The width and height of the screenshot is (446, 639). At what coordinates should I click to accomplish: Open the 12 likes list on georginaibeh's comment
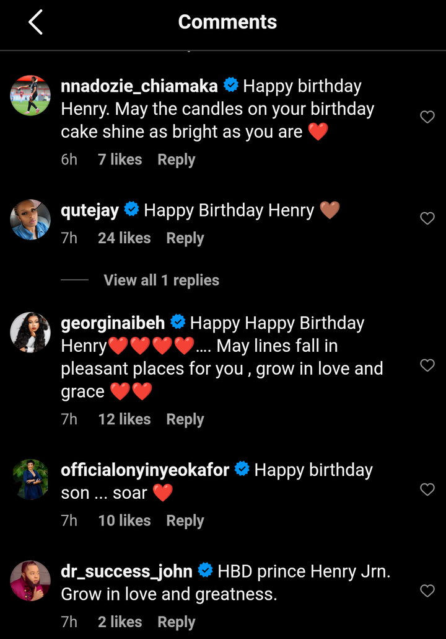125,419
